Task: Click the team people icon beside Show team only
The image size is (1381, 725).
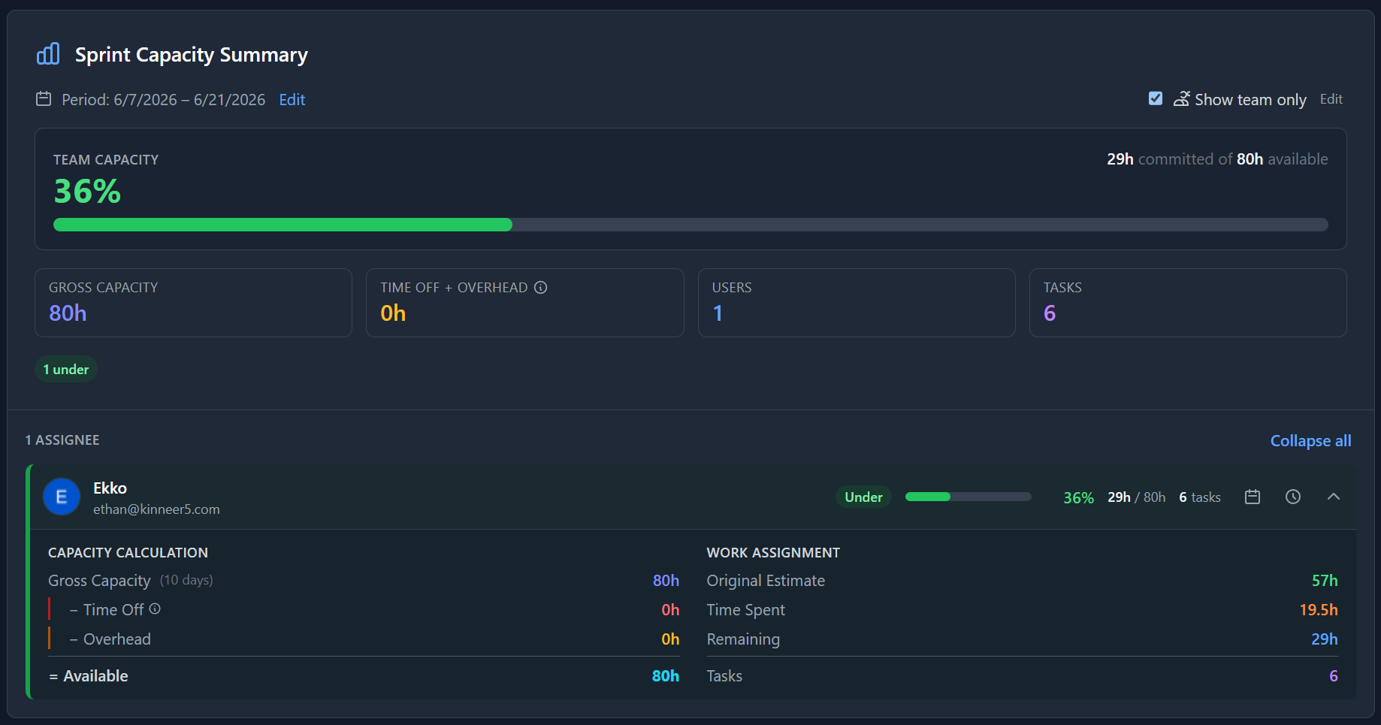Action: (1181, 98)
